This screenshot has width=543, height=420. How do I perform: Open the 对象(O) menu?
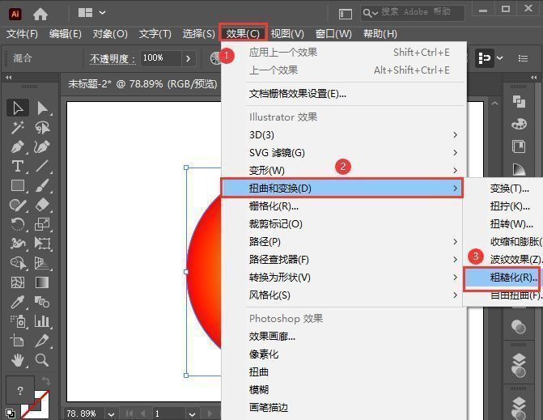point(110,34)
